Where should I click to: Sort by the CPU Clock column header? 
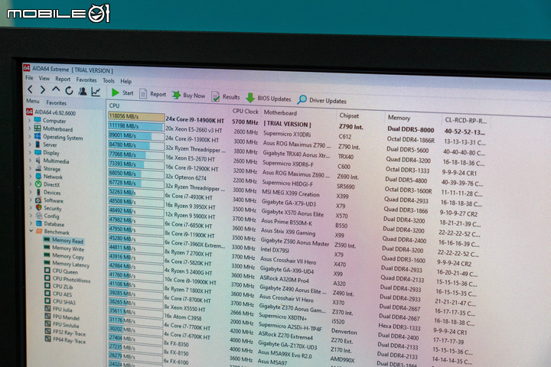[246, 112]
